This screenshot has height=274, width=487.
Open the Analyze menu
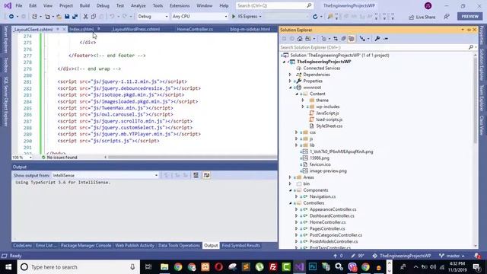click(138, 5)
